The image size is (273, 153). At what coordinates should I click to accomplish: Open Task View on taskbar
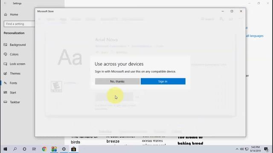[34, 149]
